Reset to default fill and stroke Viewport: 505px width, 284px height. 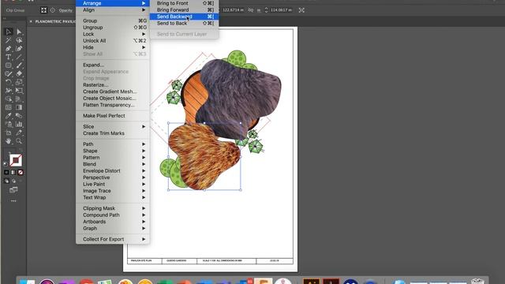coord(6,164)
